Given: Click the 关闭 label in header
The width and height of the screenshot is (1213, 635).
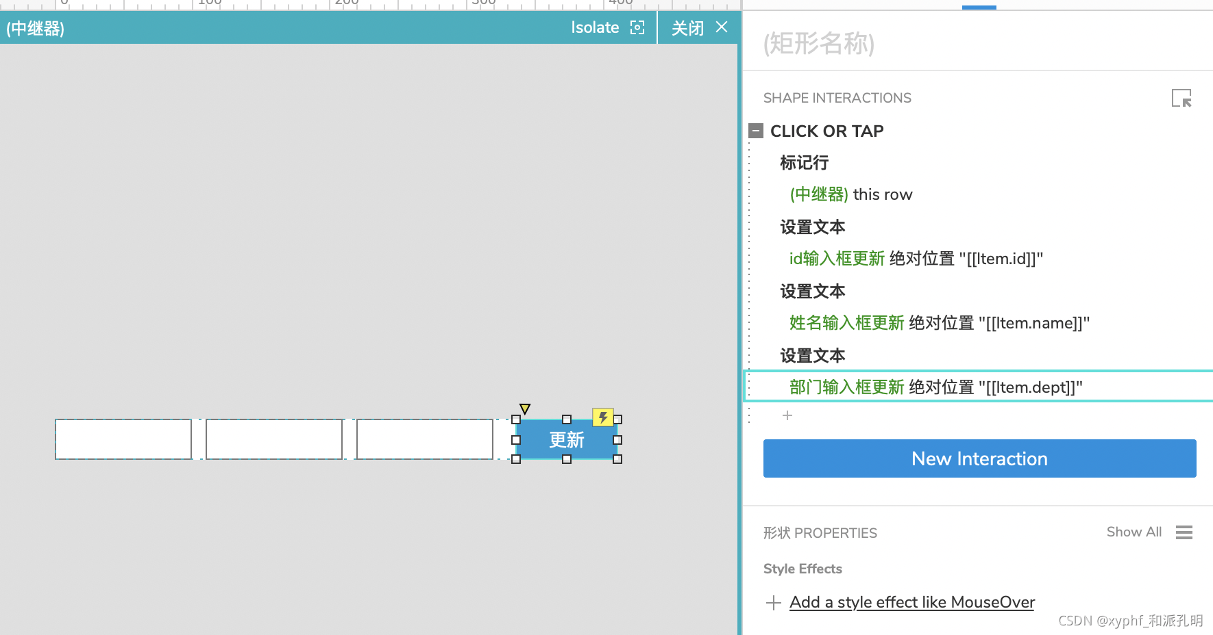Looking at the screenshot, I should coord(687,28).
